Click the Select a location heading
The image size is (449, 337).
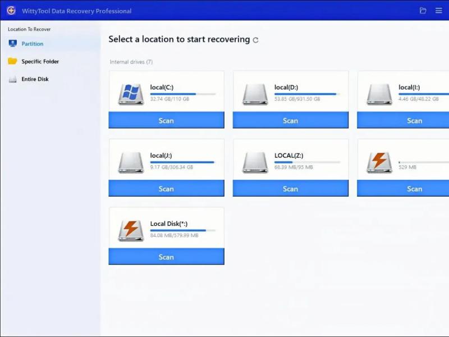[179, 39]
